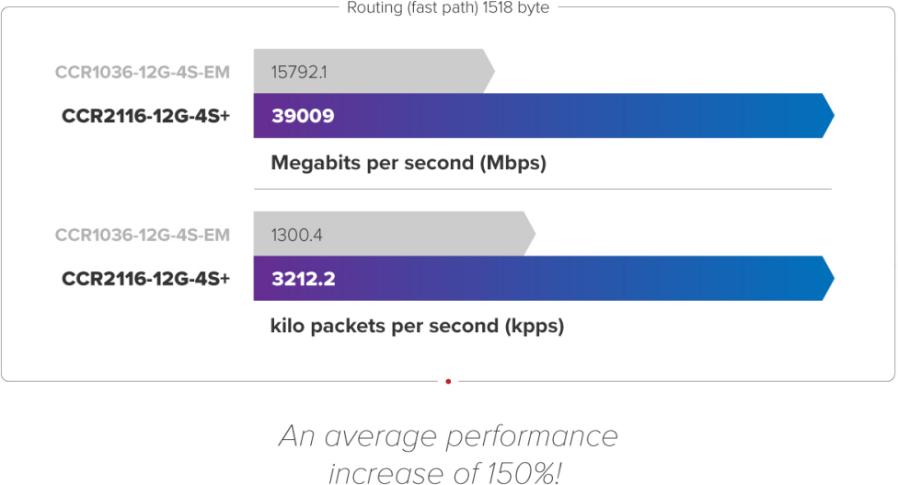Click the arrow tip of kpps blue bar
898x485 pixels.
tap(828, 278)
